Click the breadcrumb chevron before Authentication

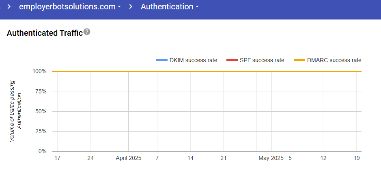(131, 7)
